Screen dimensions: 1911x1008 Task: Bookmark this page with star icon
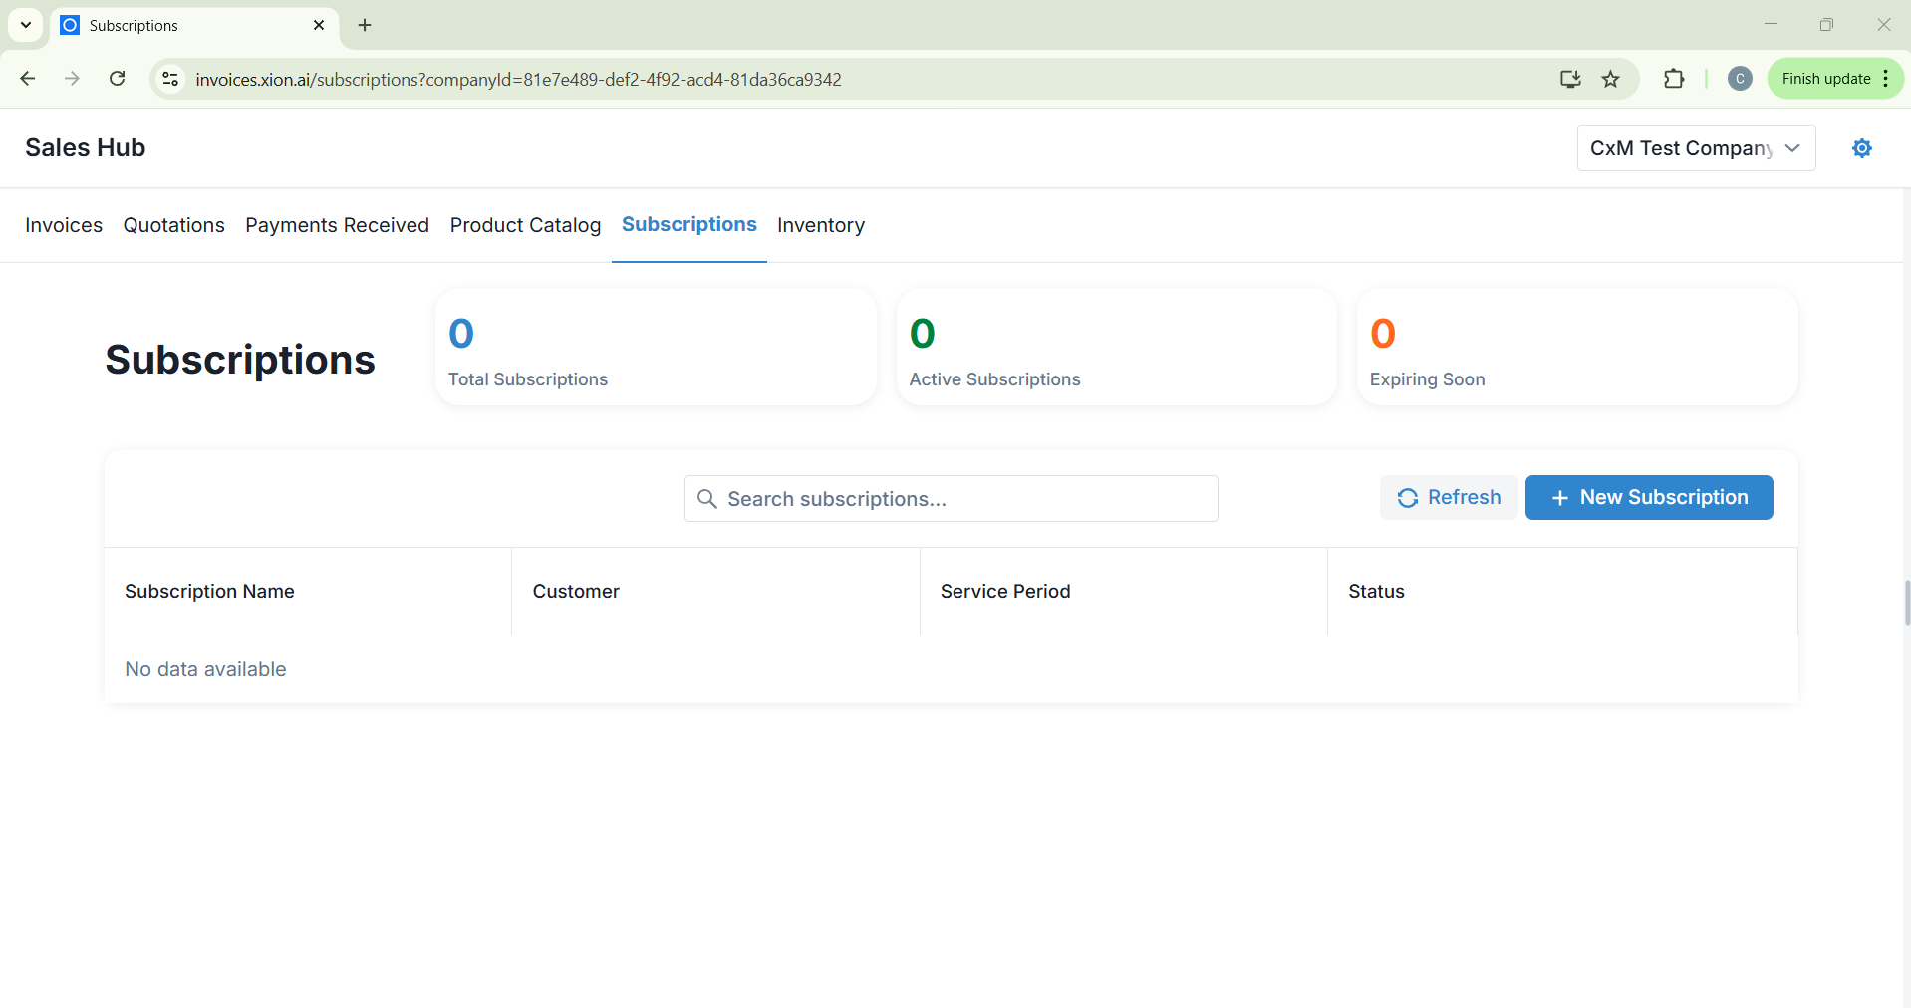(1610, 79)
